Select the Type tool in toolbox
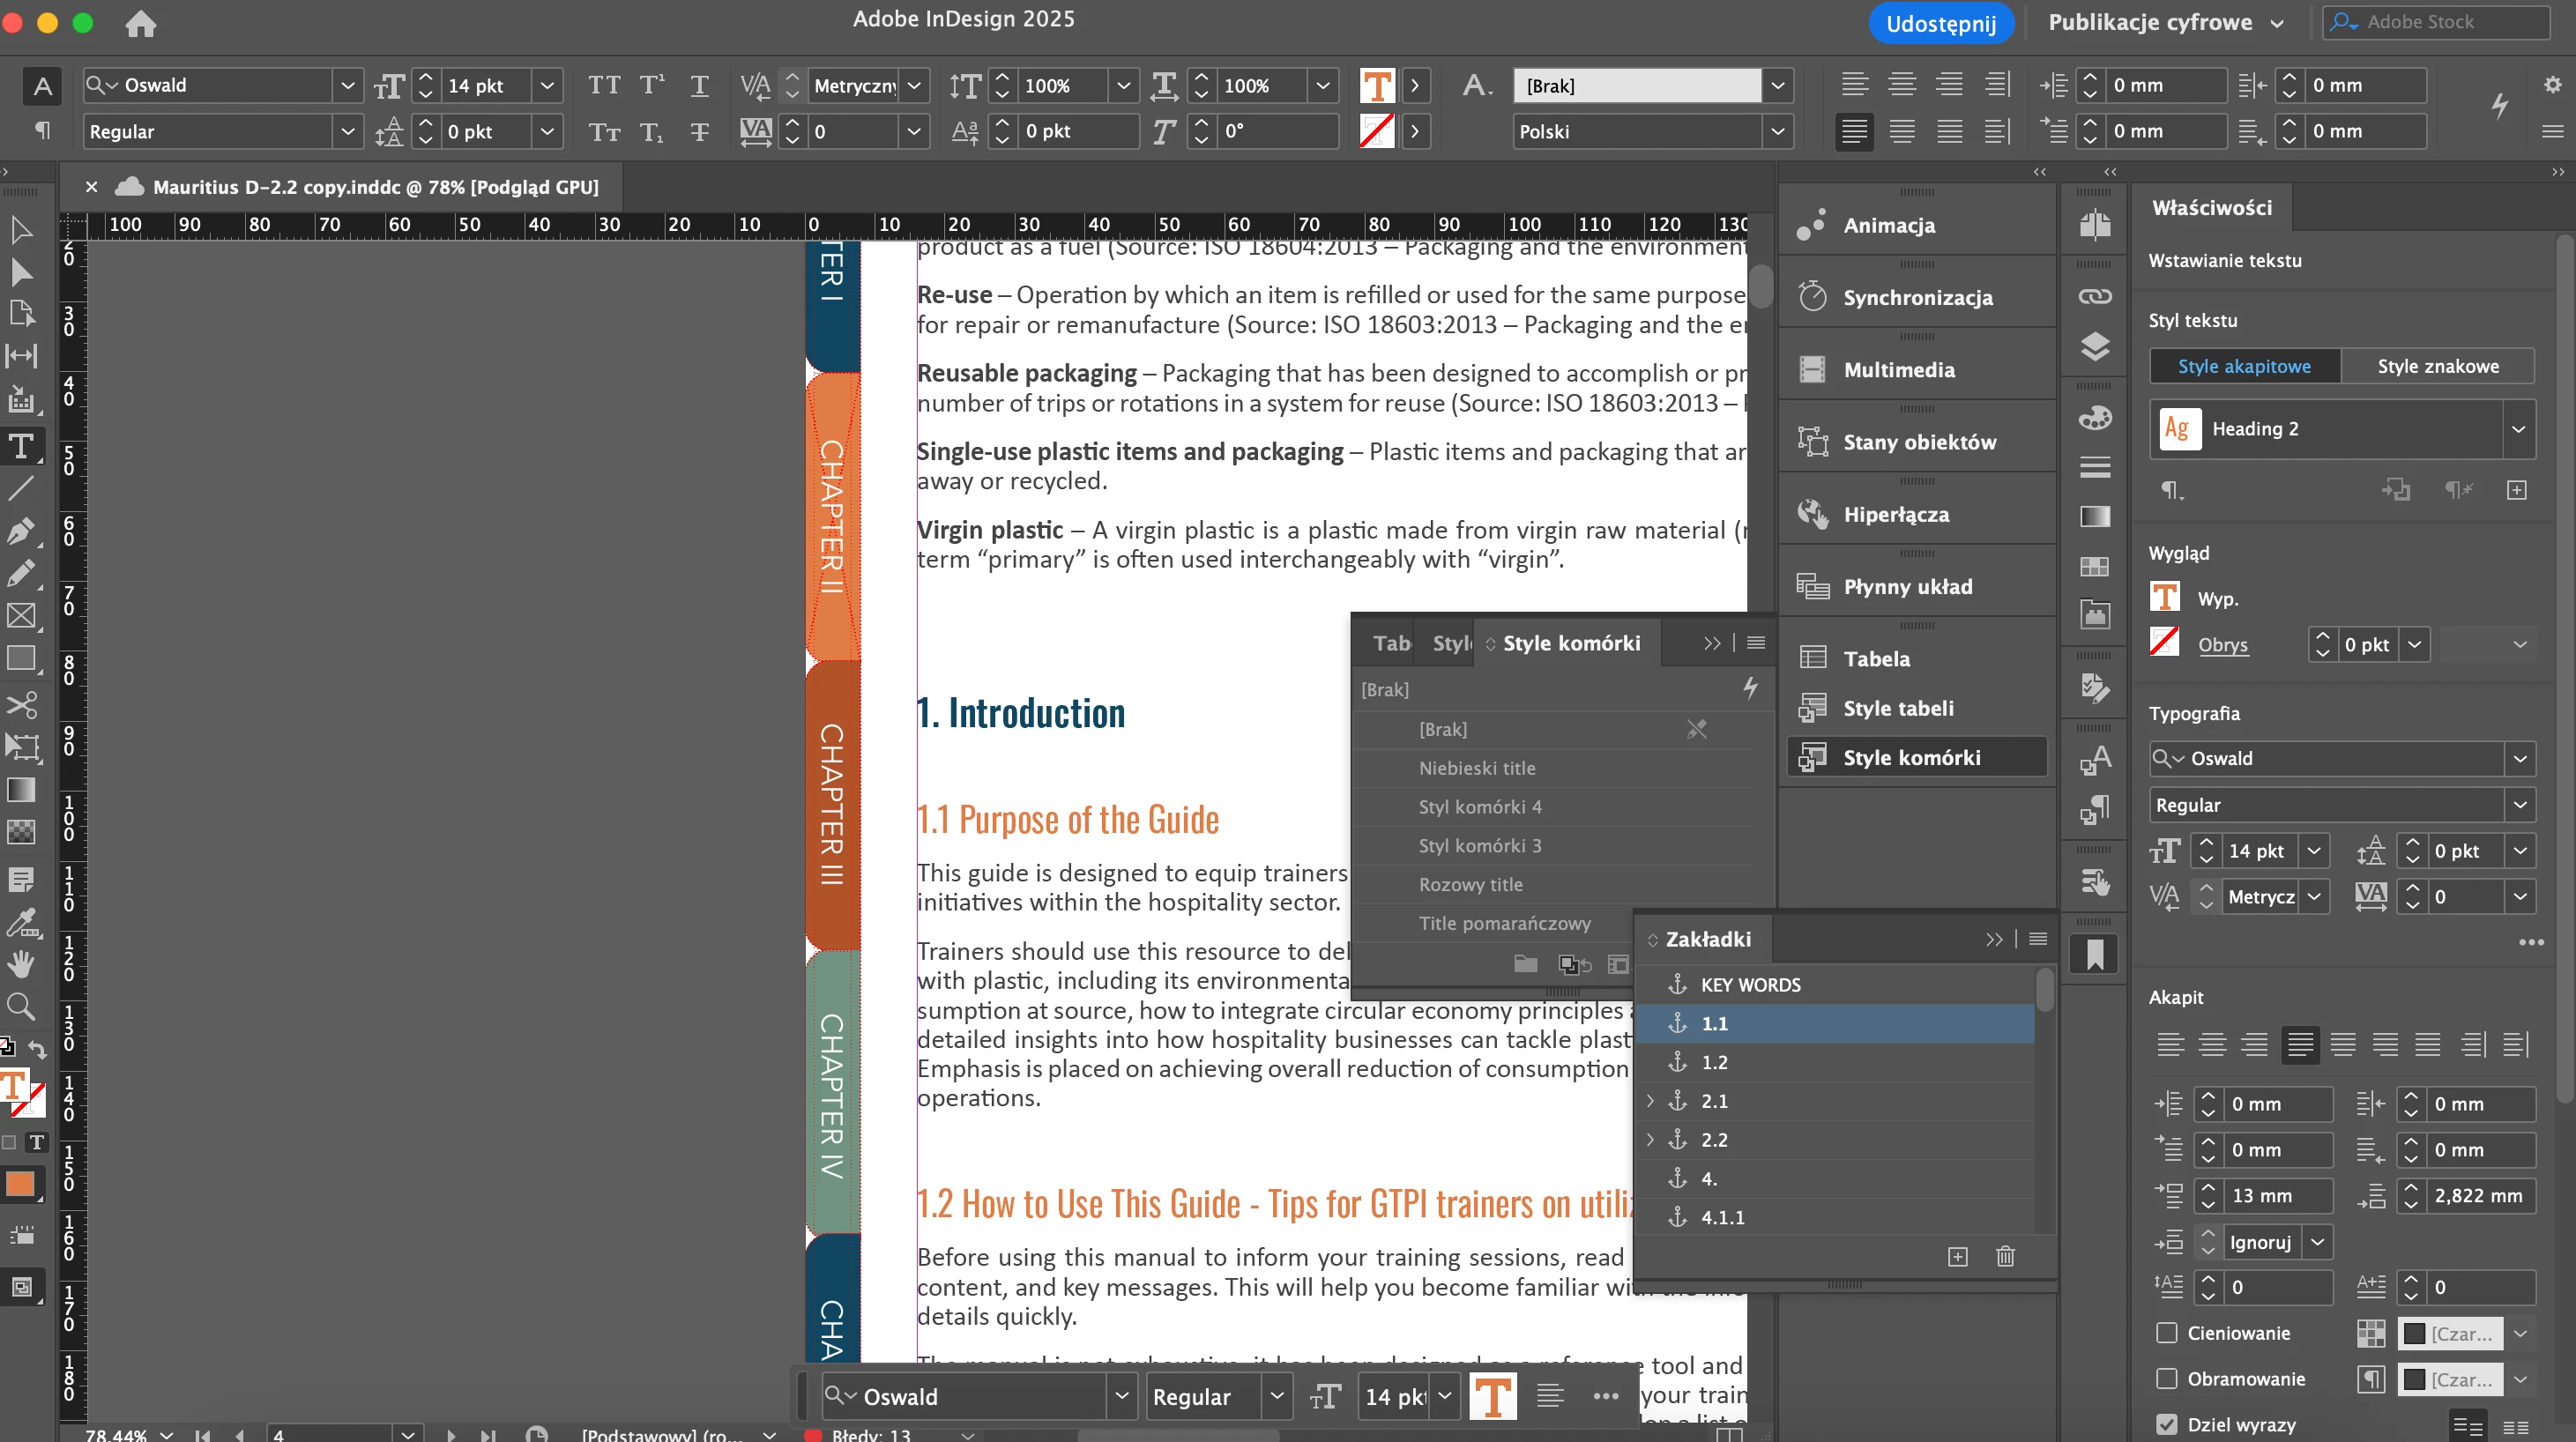Image resolution: width=2576 pixels, height=1442 pixels. tap(21, 446)
